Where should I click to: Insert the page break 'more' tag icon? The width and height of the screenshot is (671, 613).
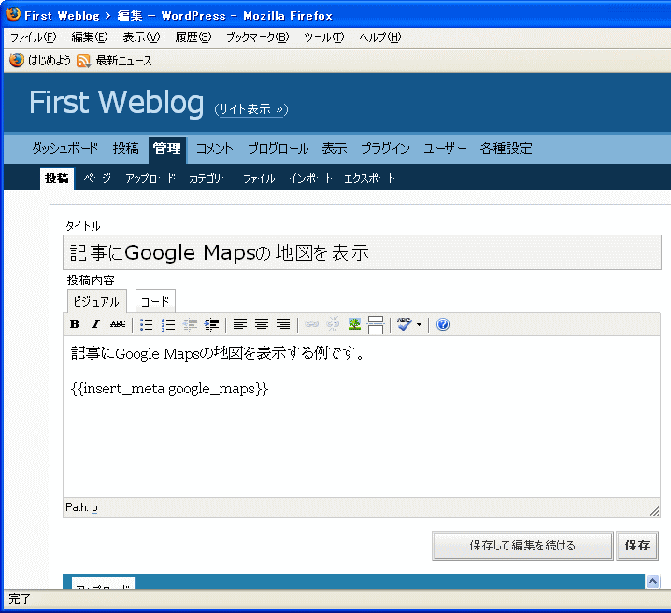tap(376, 324)
